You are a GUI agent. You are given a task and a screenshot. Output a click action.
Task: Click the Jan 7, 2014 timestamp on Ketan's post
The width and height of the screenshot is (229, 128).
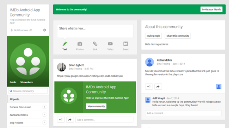pyautogui.click(x=179, y=64)
